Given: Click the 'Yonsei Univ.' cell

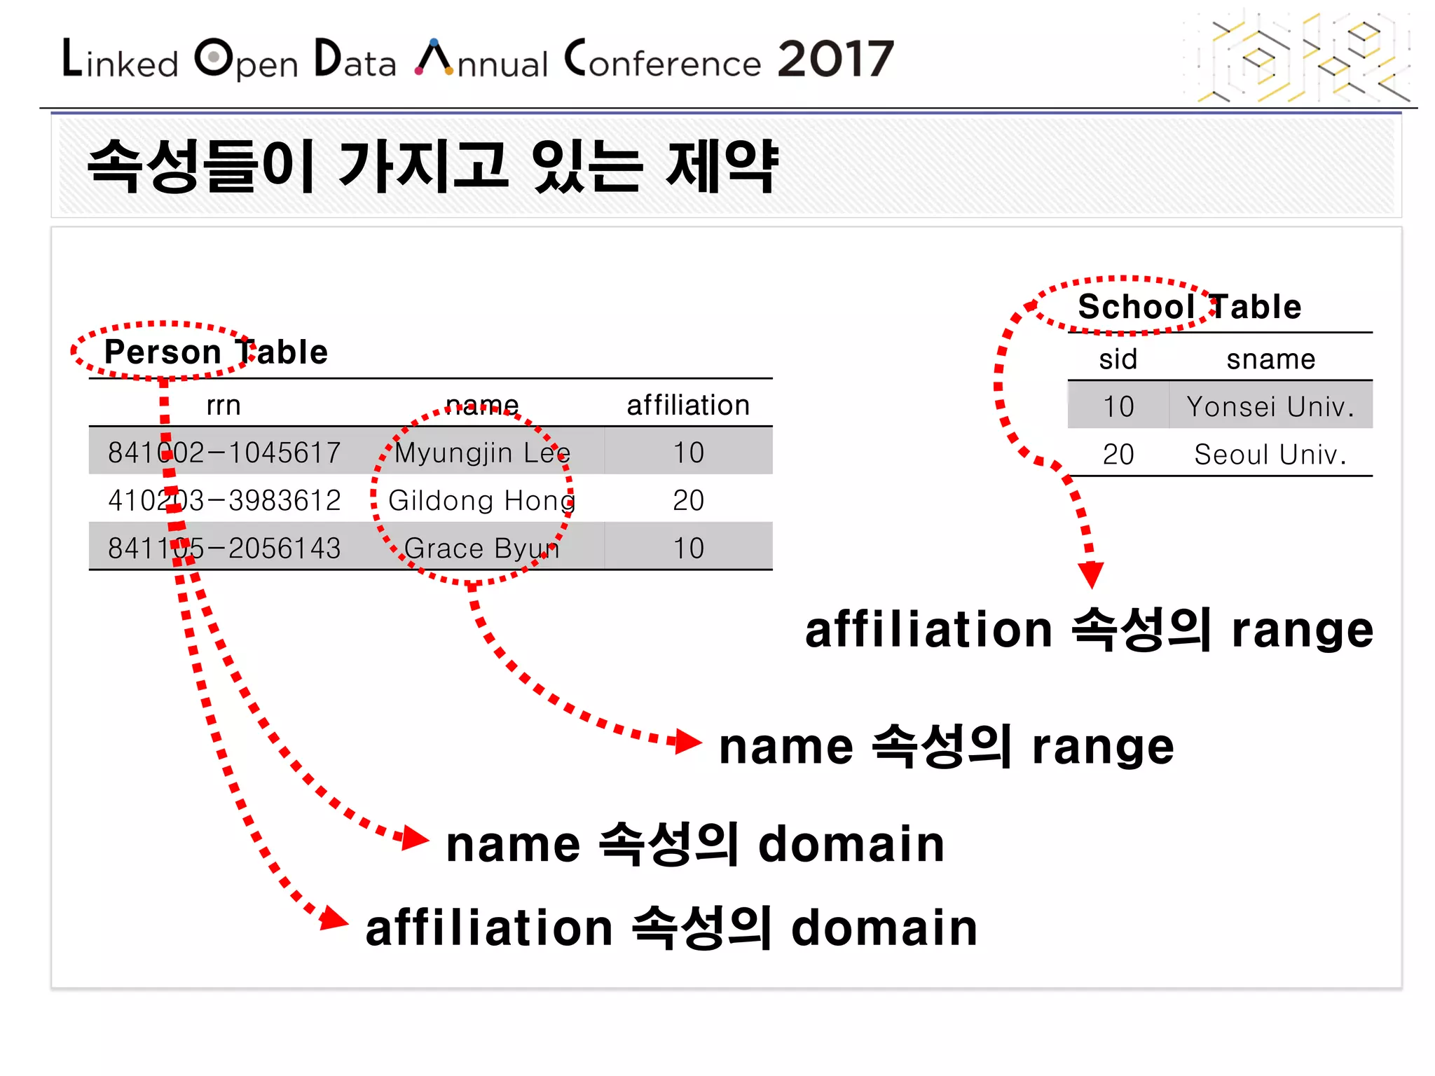Looking at the screenshot, I should (x=1270, y=406).
